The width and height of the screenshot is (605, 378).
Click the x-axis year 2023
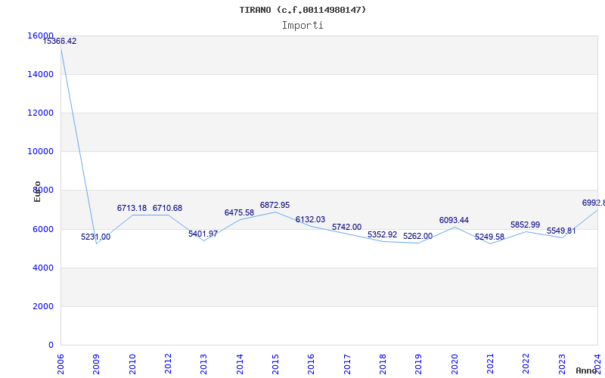[x=562, y=364]
